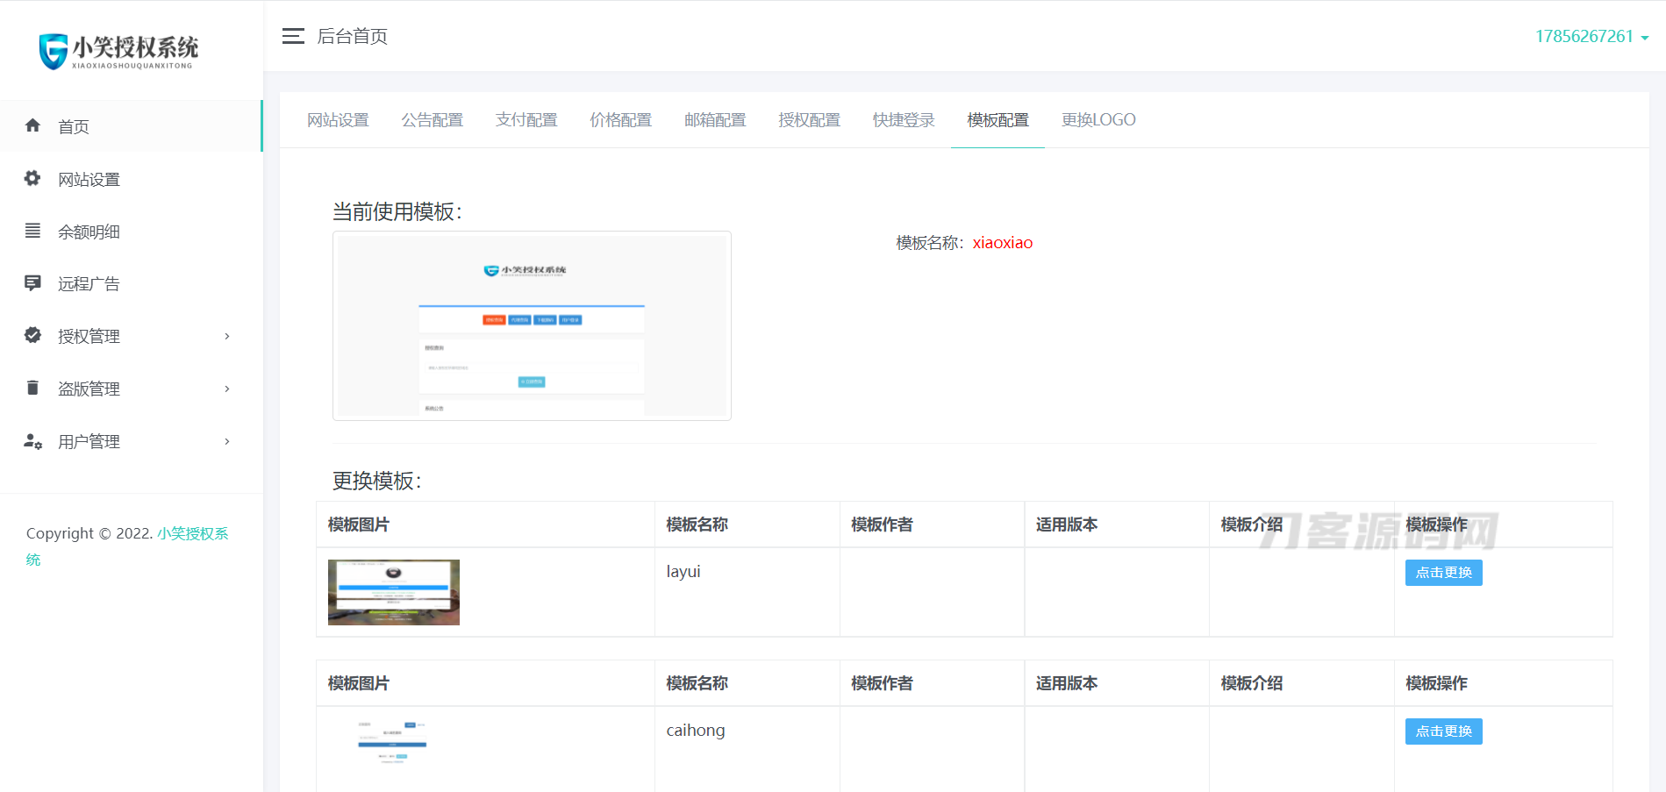Switch to the 支付配置 tab

tap(526, 120)
